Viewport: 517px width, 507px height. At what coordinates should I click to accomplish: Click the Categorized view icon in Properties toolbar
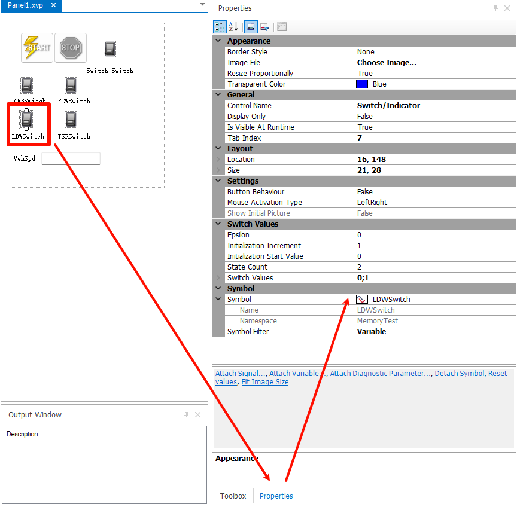point(220,27)
